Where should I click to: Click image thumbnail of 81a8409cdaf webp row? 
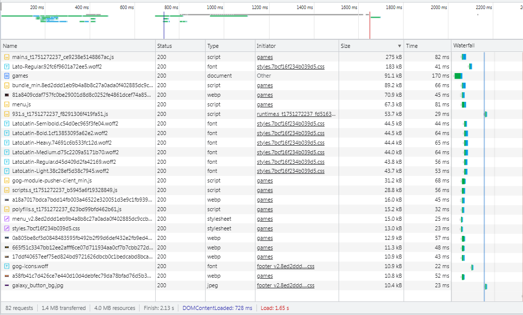[7, 95]
